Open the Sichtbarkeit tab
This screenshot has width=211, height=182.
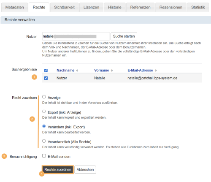(x=65, y=7)
